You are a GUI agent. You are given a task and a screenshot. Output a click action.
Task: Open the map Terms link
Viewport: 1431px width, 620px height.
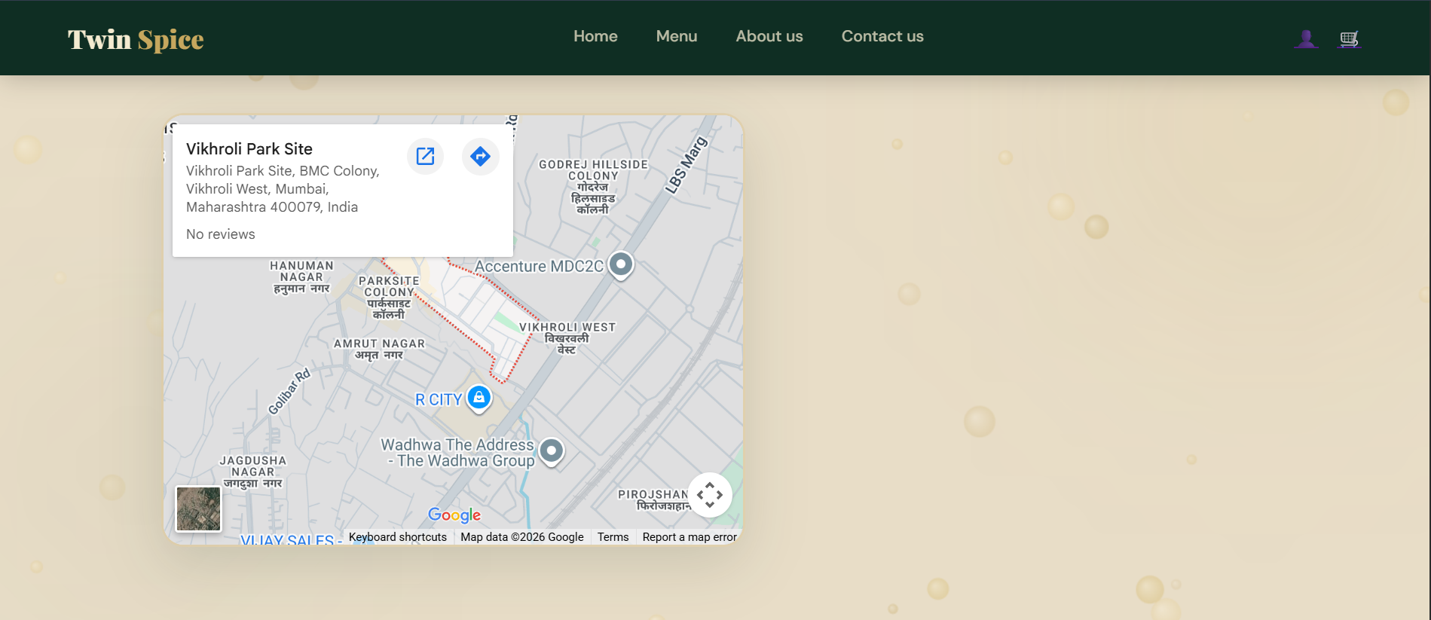tap(613, 537)
